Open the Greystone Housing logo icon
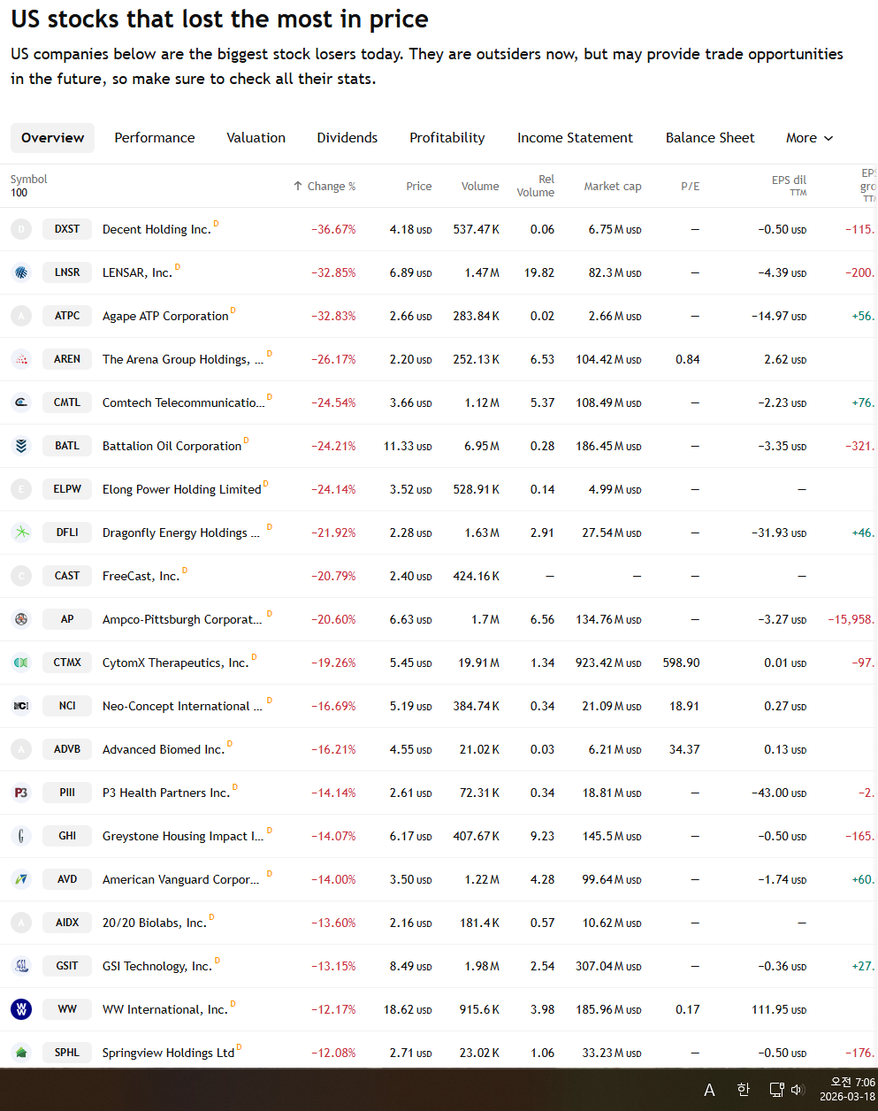The image size is (878, 1111). (21, 836)
